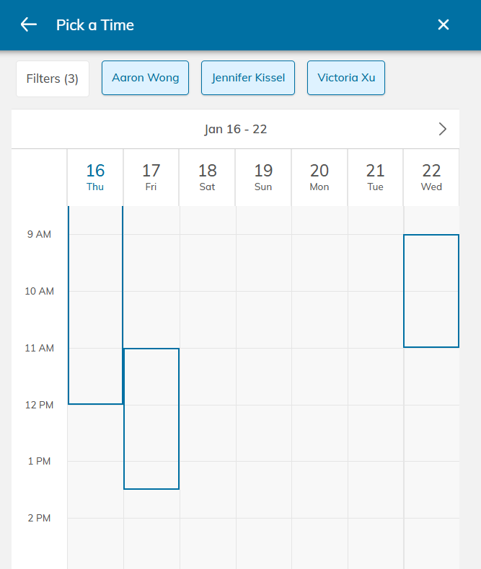Select Tuesday 21 day header
Viewport: 481px width, 569px height.
coord(376,177)
